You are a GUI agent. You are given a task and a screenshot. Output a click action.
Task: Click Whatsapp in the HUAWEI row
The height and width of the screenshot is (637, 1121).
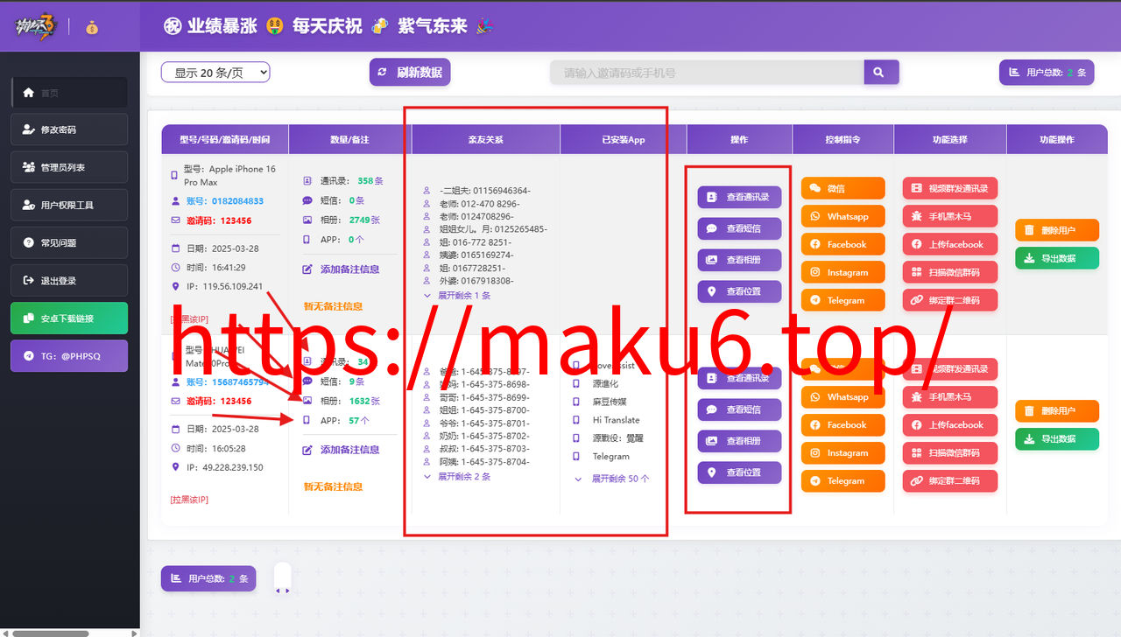click(x=843, y=397)
